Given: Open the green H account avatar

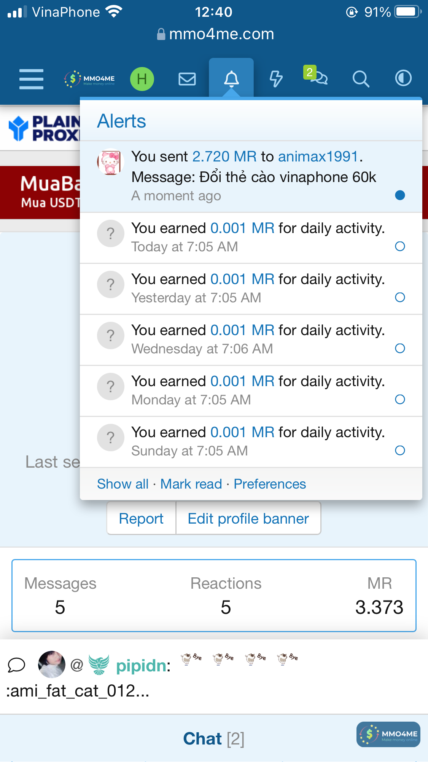Looking at the screenshot, I should [142, 79].
